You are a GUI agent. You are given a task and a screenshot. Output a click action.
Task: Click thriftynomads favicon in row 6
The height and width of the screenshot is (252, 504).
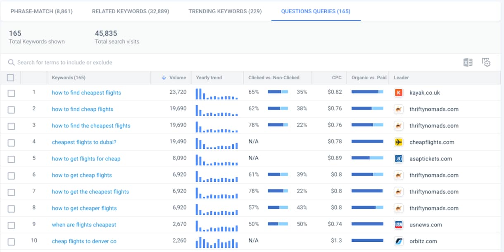(399, 175)
